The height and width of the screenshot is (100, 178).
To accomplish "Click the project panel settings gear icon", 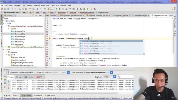I will click(40, 16).
